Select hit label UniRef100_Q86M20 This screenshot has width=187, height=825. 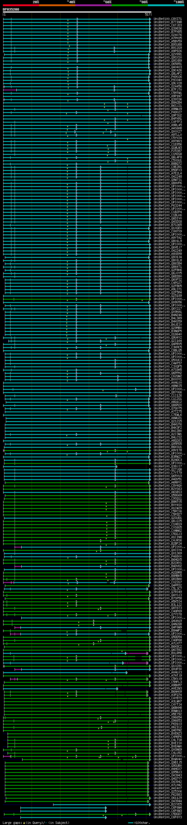pos(168,405)
